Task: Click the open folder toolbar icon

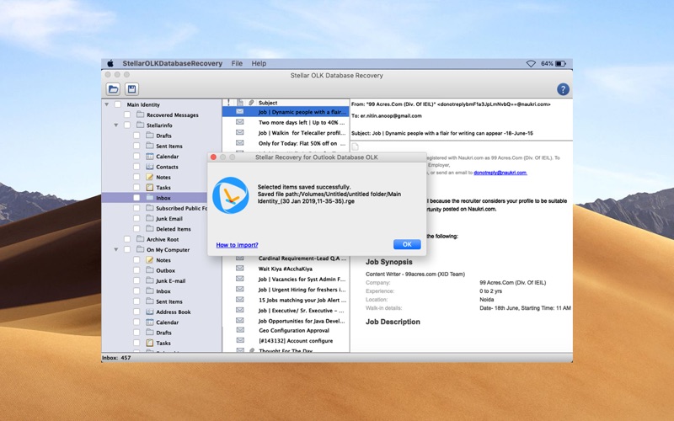Action: click(113, 89)
